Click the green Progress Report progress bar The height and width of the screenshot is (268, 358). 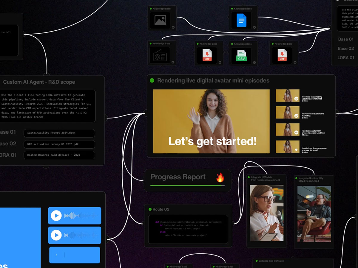coord(187,186)
